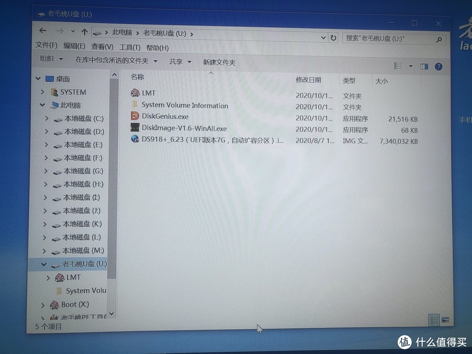Image resolution: width=472 pixels, height=354 pixels.
Task: Switch to details view in status bar
Action: tap(434, 320)
